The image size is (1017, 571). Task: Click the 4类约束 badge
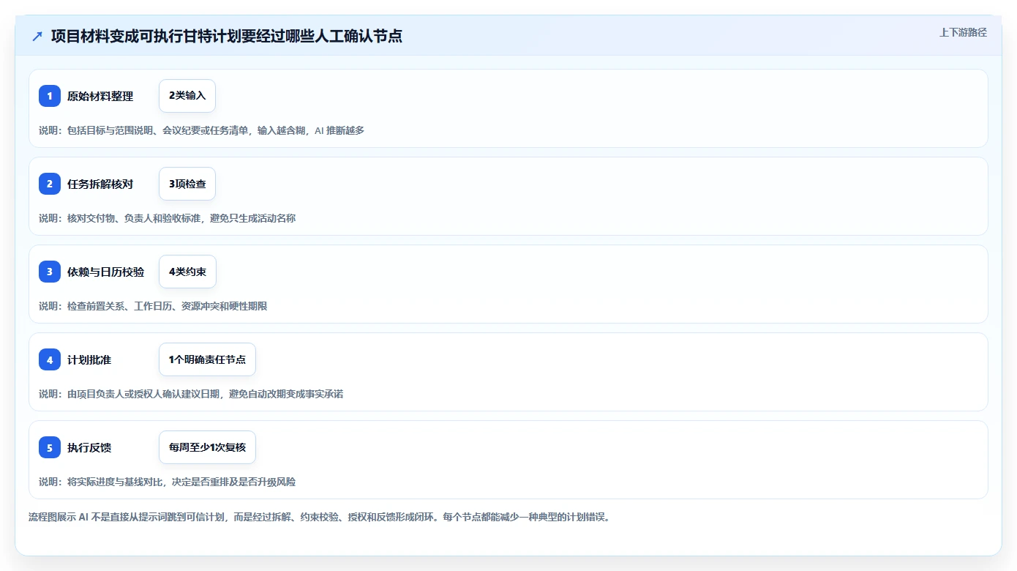click(x=187, y=272)
